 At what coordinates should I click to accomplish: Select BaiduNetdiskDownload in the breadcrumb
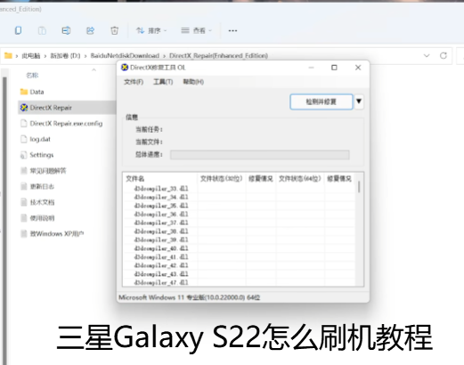pyautogui.click(x=125, y=56)
